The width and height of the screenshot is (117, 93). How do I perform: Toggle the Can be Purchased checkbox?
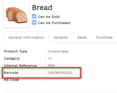34,22
